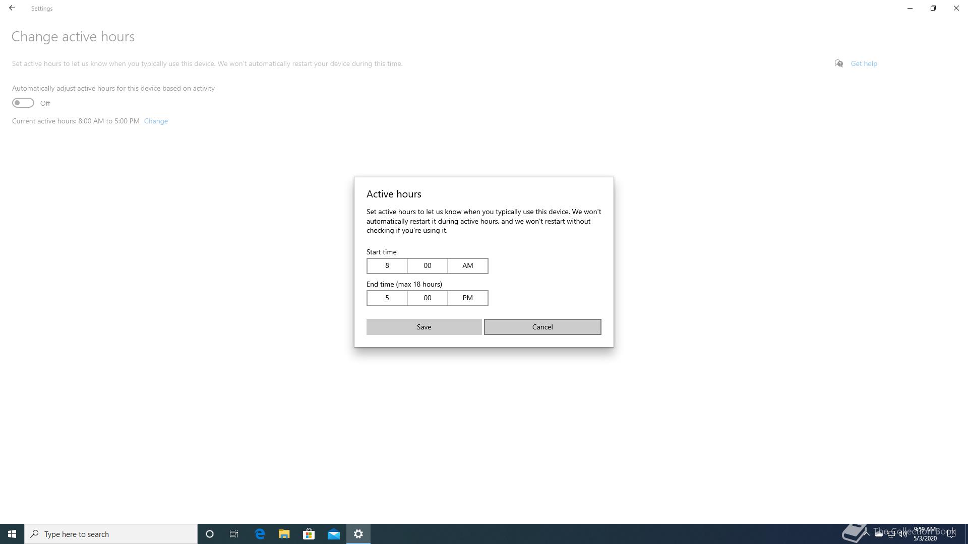The image size is (968, 544).
Task: Open the Start time hour picker showing 8
Action: [387, 266]
